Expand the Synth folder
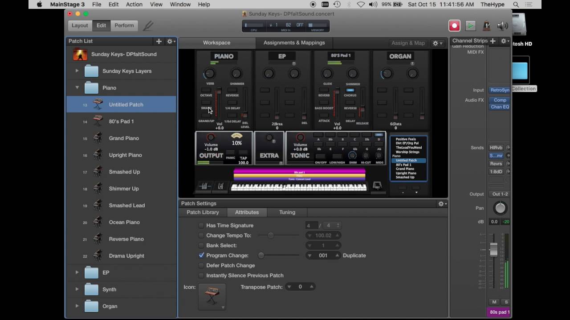This screenshot has width=570, height=320. (77, 289)
